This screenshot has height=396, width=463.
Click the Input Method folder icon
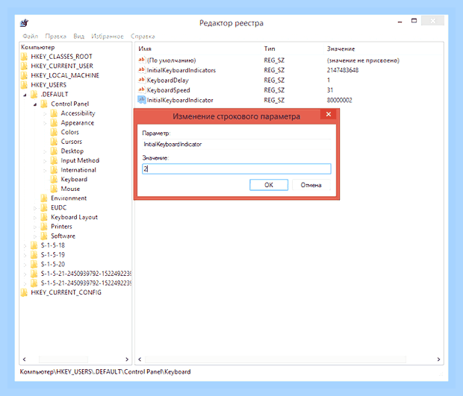(54, 160)
